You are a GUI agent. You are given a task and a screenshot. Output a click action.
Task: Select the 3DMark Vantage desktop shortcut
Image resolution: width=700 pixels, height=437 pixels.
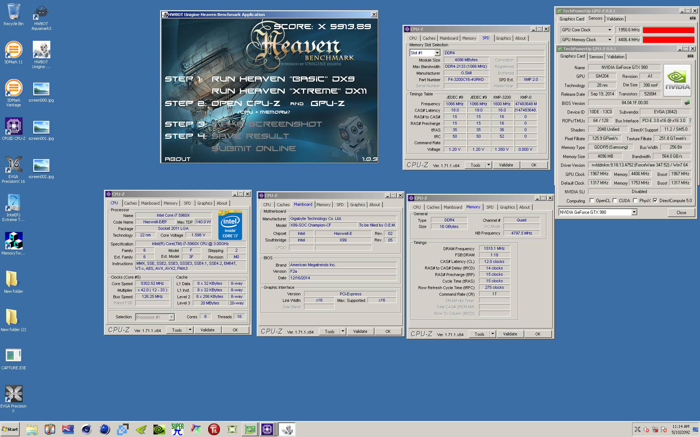point(13,93)
